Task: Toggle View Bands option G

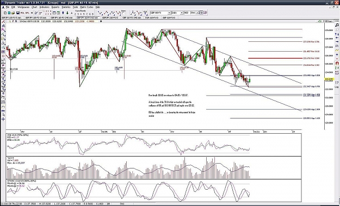Action: (90, 14)
